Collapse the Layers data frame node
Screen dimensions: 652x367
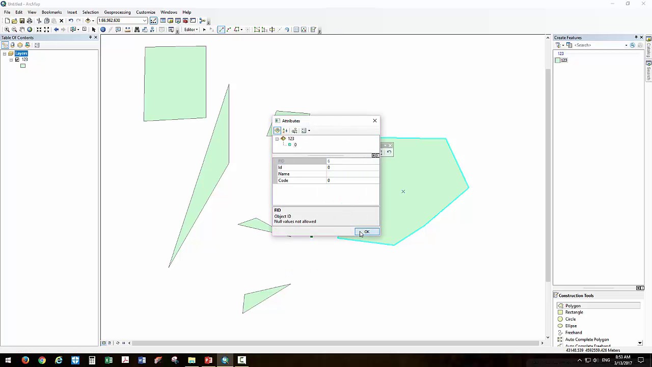pyautogui.click(x=4, y=54)
